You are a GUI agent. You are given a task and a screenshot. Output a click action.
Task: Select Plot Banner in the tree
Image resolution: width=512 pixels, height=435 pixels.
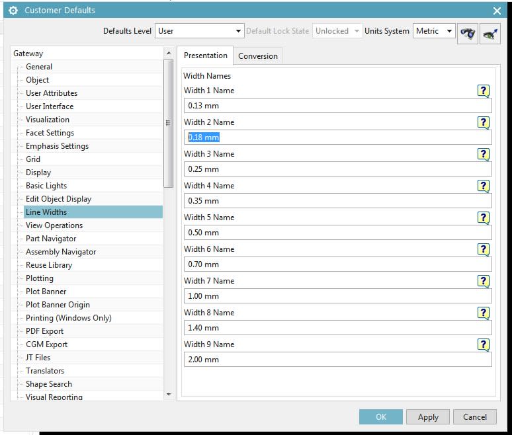pyautogui.click(x=46, y=292)
